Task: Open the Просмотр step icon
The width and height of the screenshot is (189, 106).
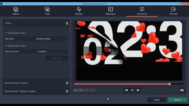Action: (x=142, y=9)
